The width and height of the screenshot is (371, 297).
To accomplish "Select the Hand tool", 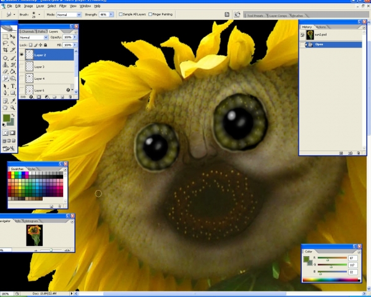I will coord(5,108).
